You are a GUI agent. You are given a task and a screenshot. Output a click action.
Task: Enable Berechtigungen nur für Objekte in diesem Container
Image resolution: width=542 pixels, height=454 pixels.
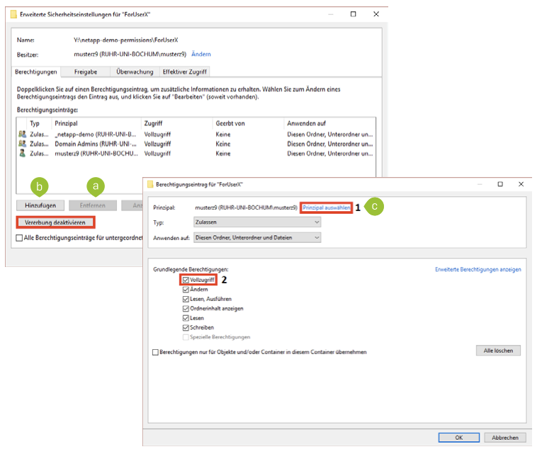tap(156, 352)
